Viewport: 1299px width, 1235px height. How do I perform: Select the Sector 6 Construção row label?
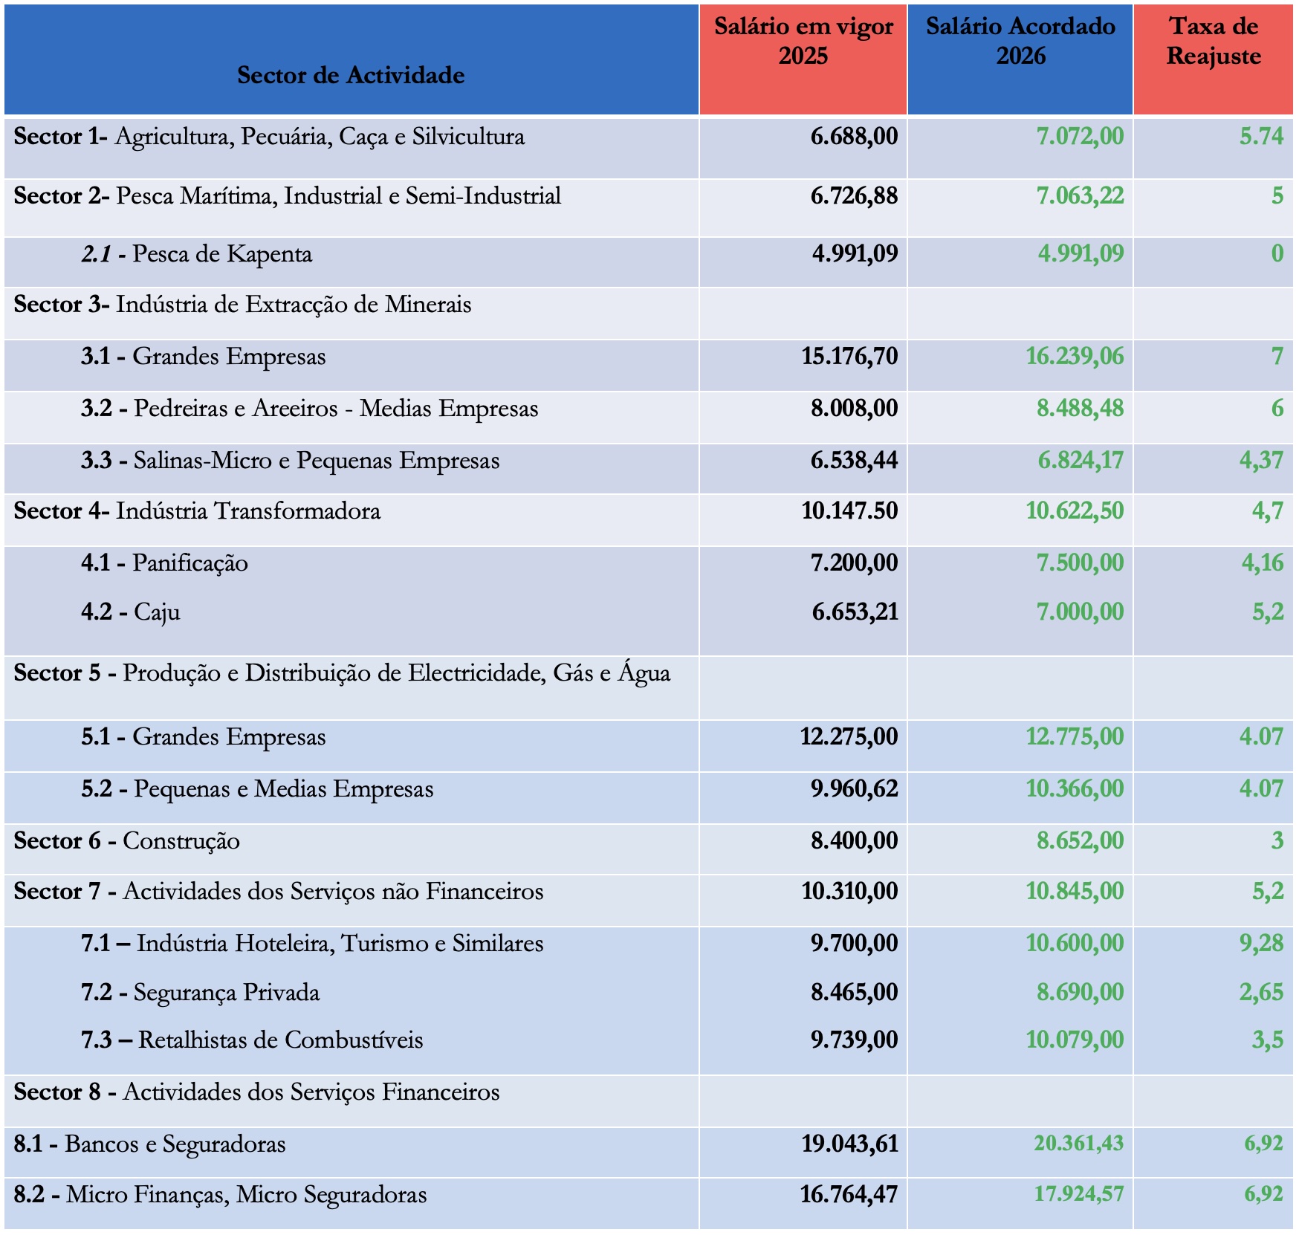(x=127, y=841)
